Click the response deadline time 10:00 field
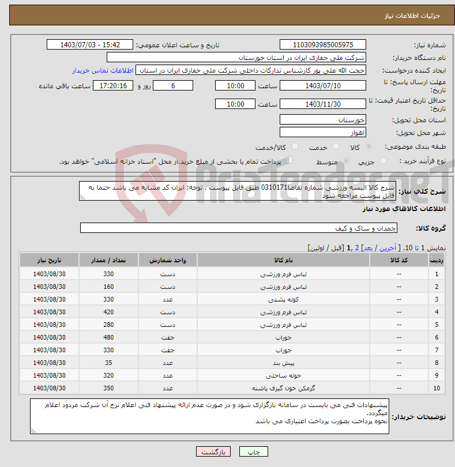455x467 pixels. 235,86
